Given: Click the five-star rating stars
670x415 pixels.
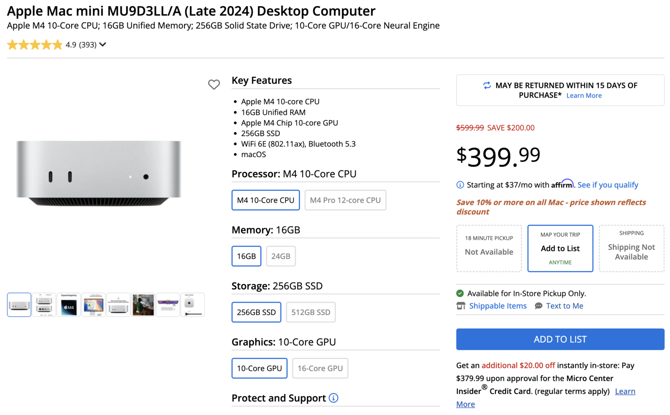Looking at the screenshot, I should [x=35, y=45].
